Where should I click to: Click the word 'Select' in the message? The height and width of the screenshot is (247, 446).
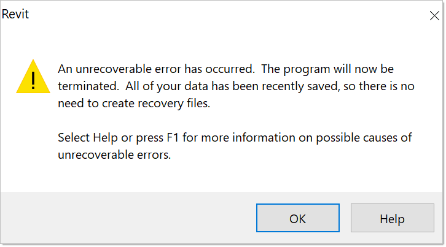[74, 137]
